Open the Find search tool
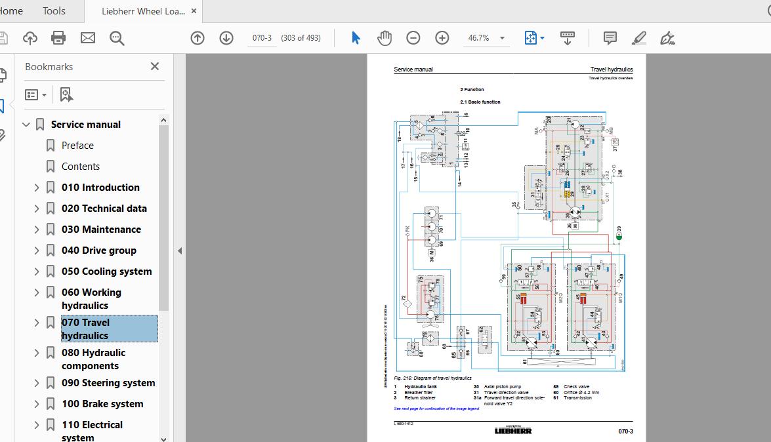The image size is (771, 442). [x=117, y=37]
